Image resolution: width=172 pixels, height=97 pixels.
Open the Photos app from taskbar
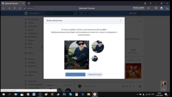[x=22, y=94]
